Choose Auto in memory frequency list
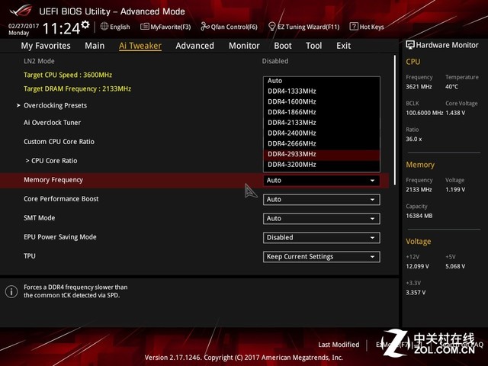The height and width of the screenshot is (366, 488). 322,81
